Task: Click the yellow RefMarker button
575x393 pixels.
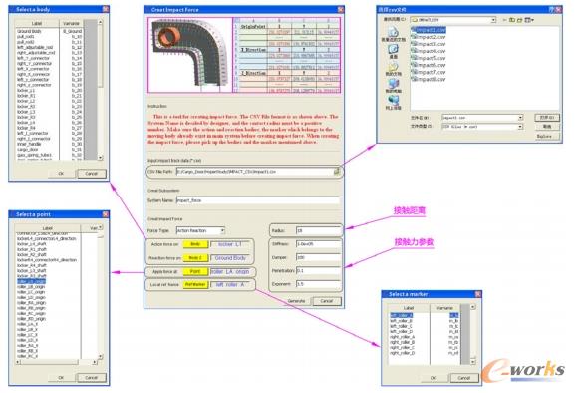Action: point(195,284)
